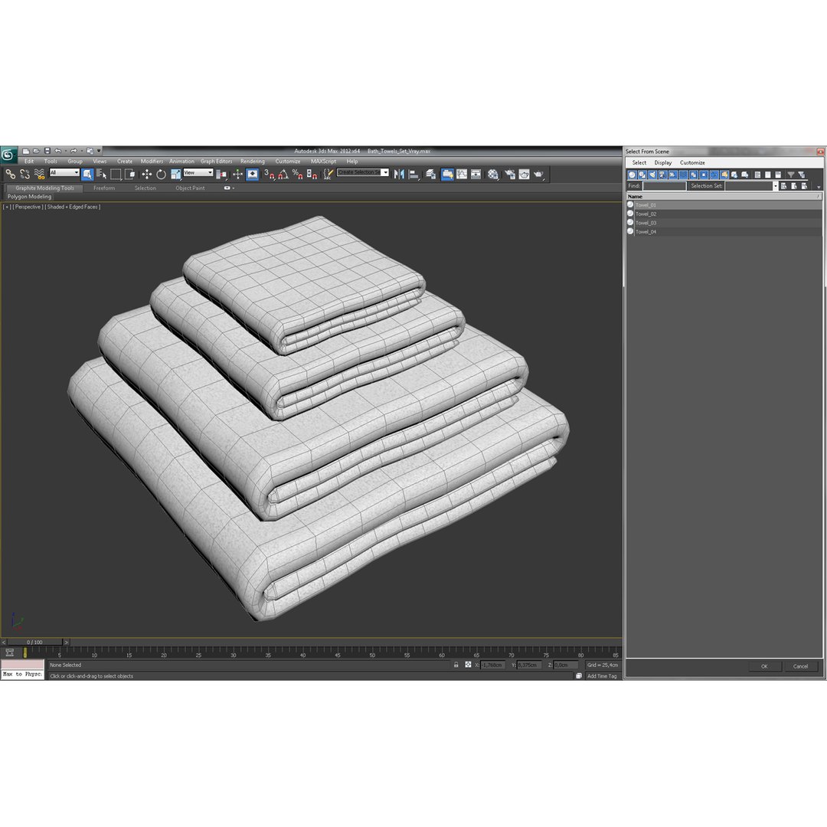Open the Edit menu
The image size is (827, 827).
click(29, 162)
